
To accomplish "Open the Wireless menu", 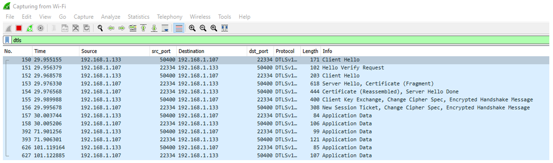I will (200, 17).
